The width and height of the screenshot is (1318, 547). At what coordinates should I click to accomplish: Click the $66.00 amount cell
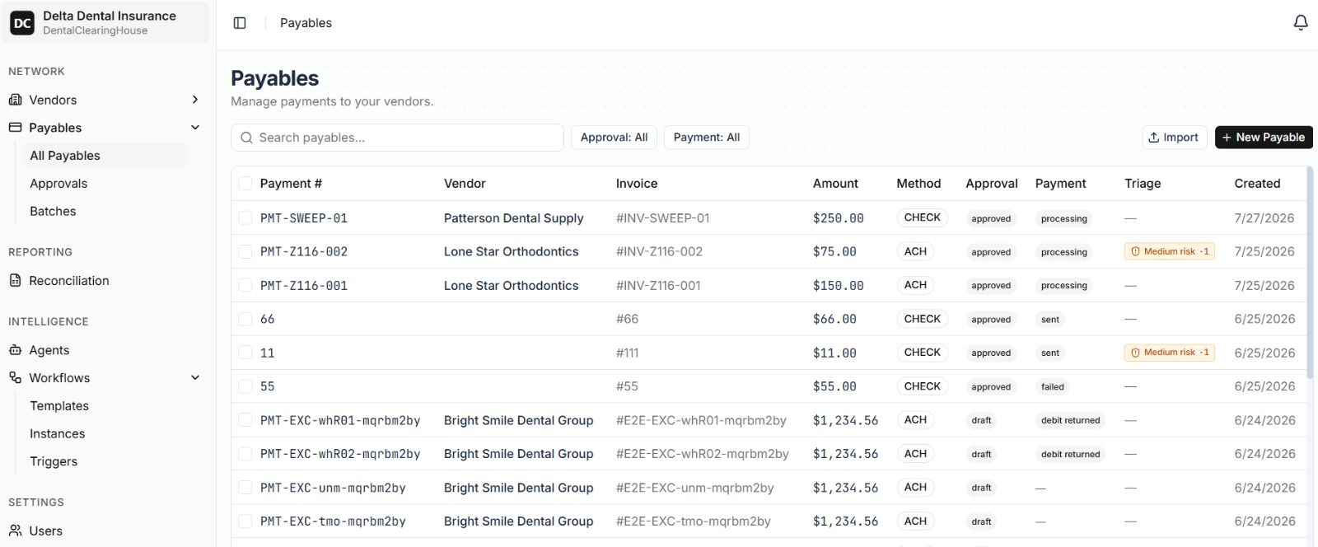[x=834, y=320]
